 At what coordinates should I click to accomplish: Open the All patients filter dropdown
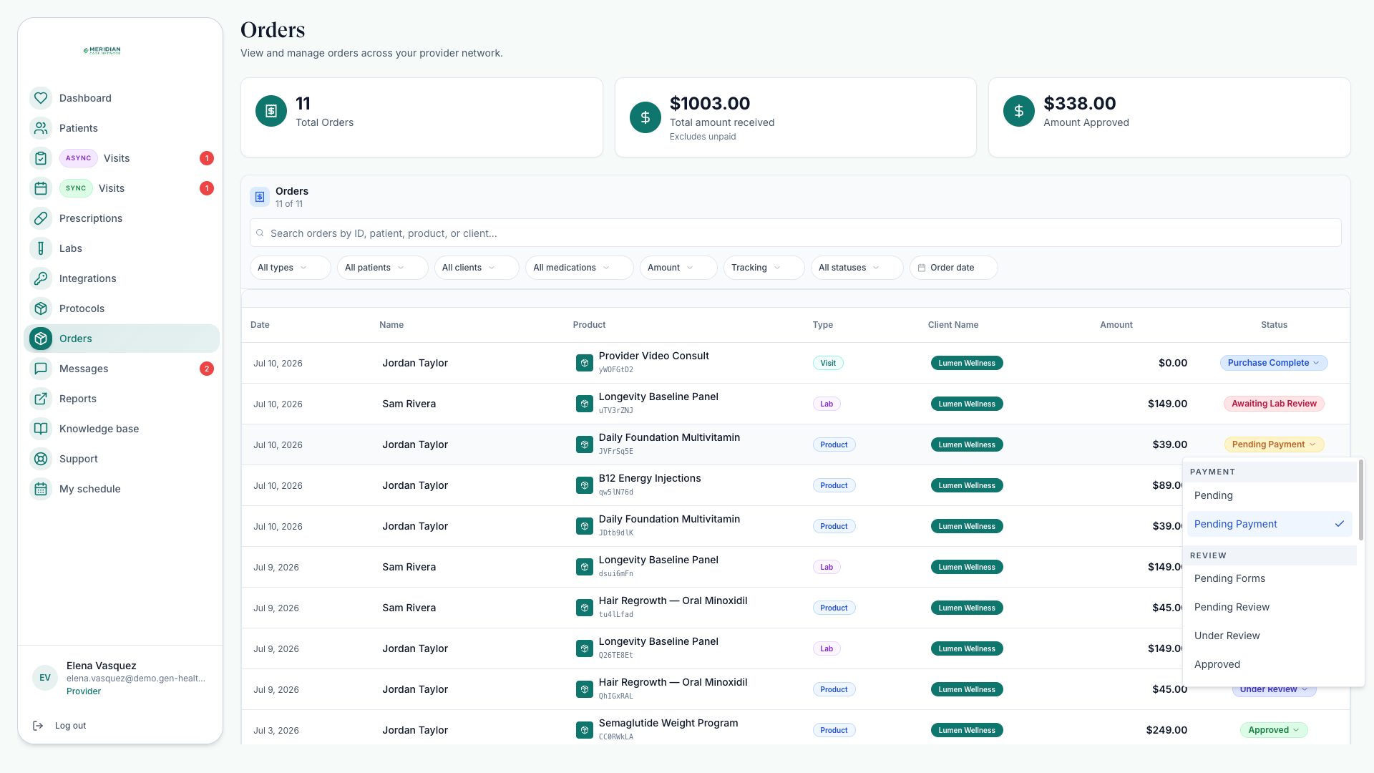382,268
